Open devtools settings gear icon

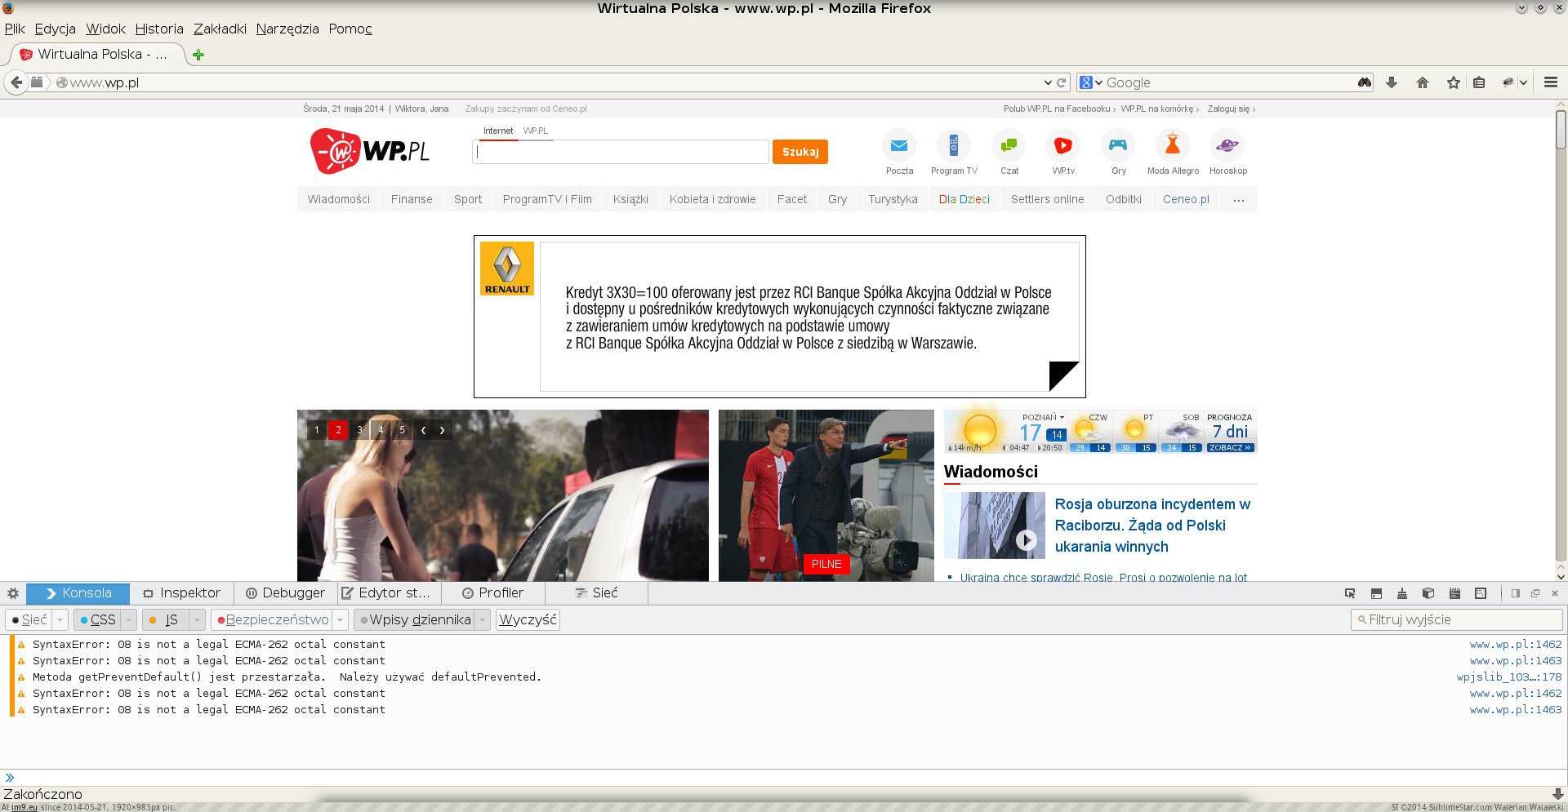13,593
